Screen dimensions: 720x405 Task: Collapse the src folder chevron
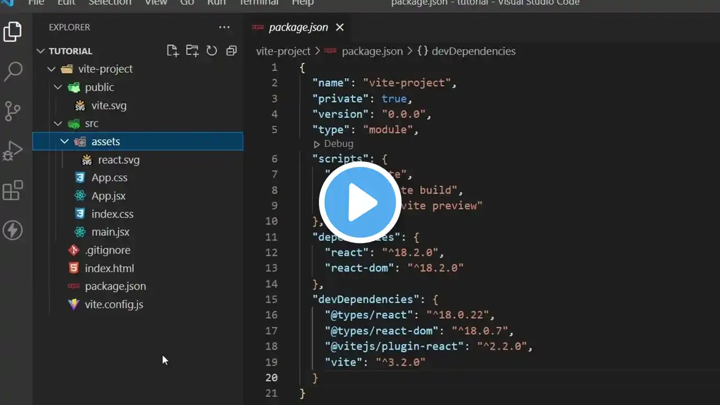tap(58, 124)
